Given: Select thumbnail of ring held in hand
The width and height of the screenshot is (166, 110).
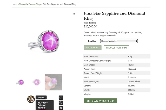Looking at the screenshot, I should point(53,82).
